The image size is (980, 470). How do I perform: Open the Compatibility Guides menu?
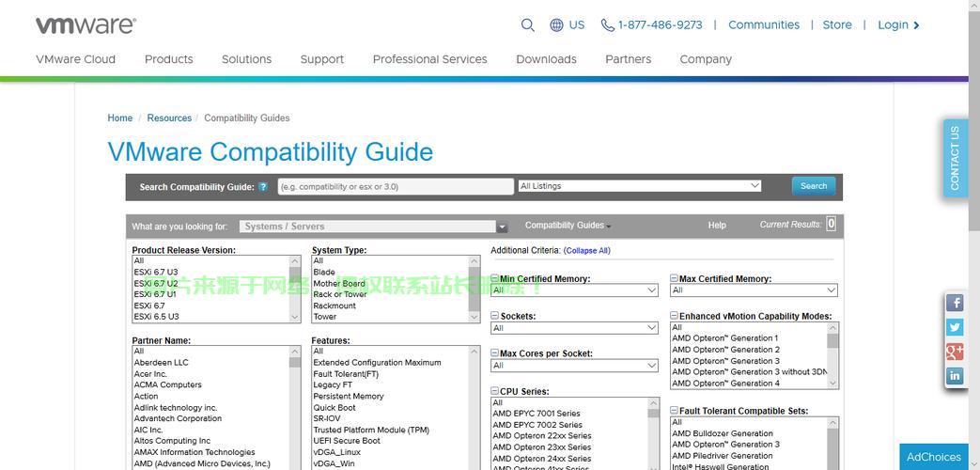pos(568,225)
